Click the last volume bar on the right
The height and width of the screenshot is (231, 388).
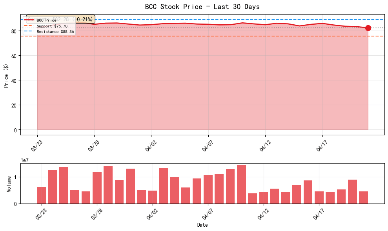coord(363,197)
